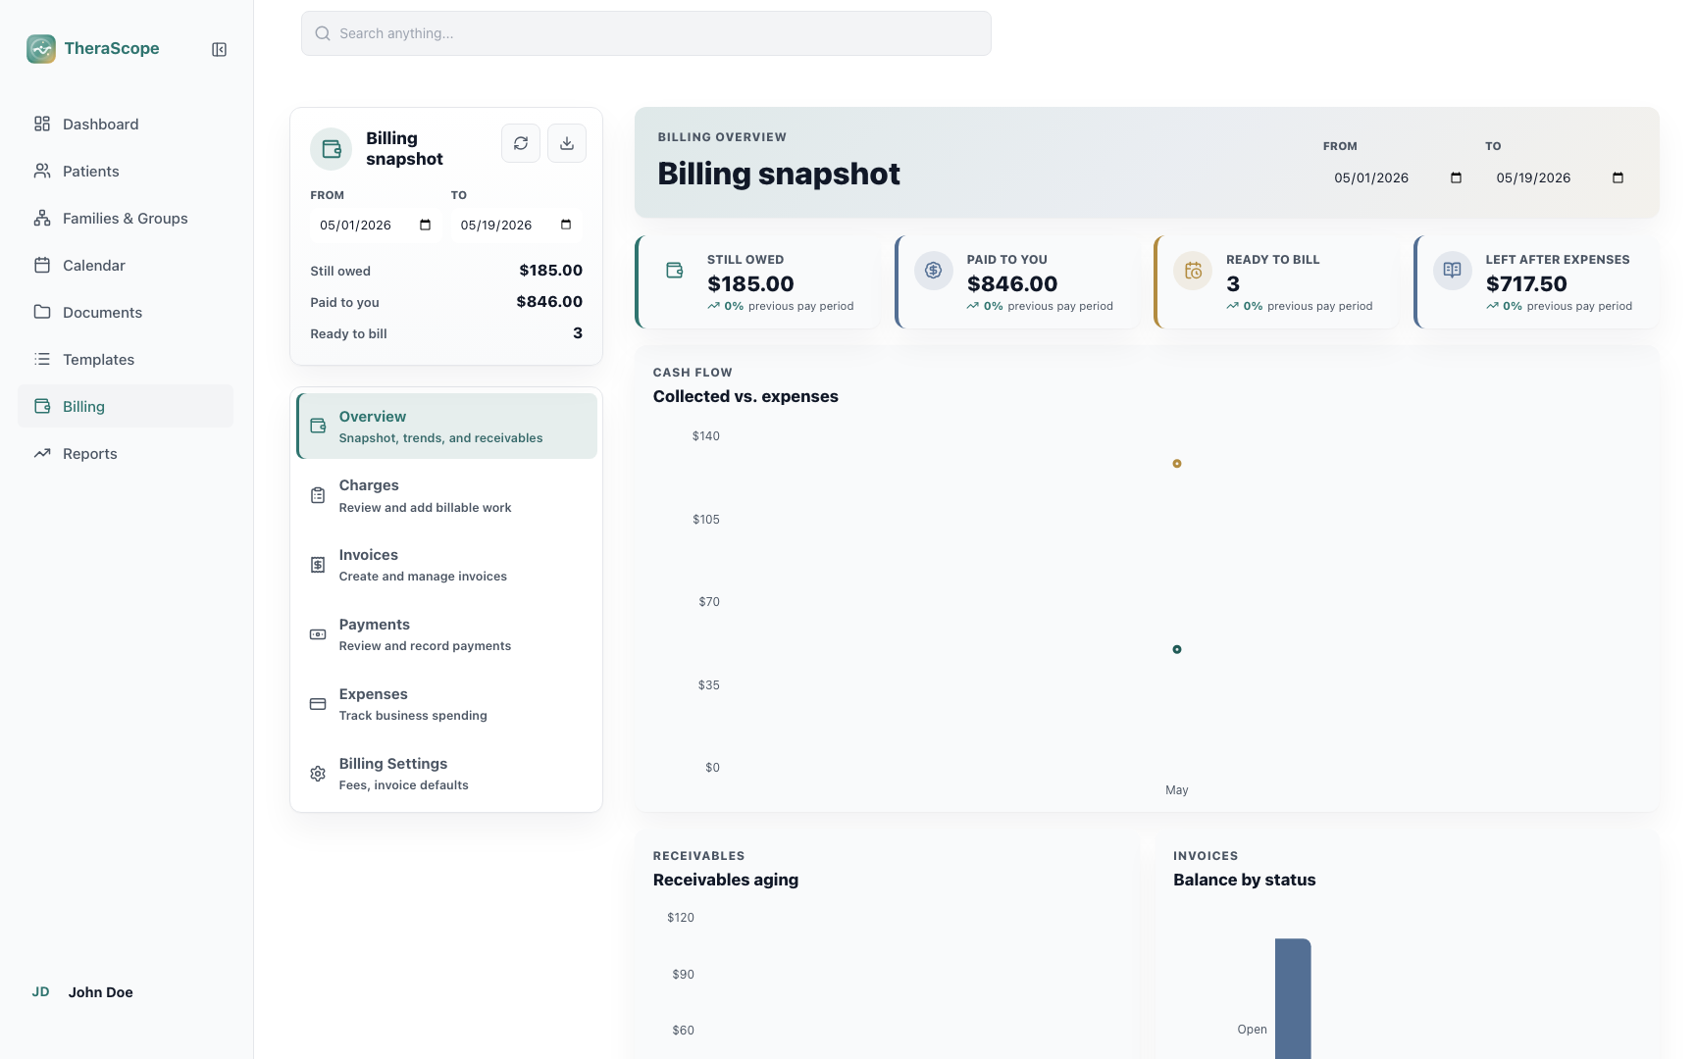Open calendar picker for header From date
Image resolution: width=1695 pixels, height=1059 pixels.
tap(1456, 177)
